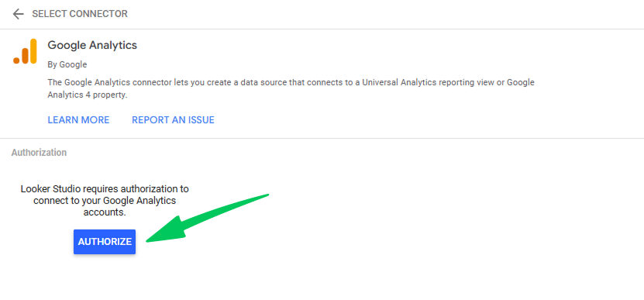This screenshot has height=300, width=644.
Task: Click the "By Google" author text
Action: point(67,64)
